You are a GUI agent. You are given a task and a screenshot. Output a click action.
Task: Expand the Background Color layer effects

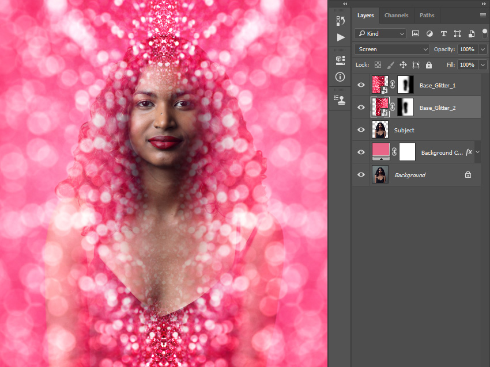click(x=477, y=152)
